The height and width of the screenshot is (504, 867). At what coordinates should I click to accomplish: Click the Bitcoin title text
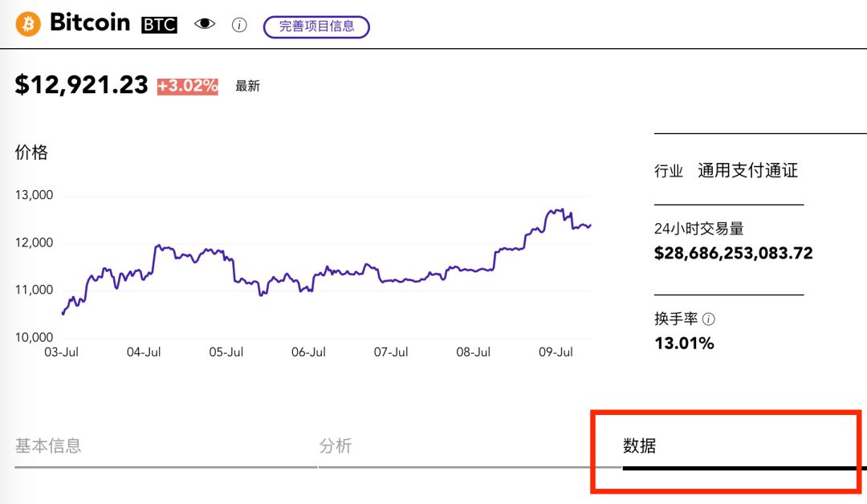[x=90, y=22]
